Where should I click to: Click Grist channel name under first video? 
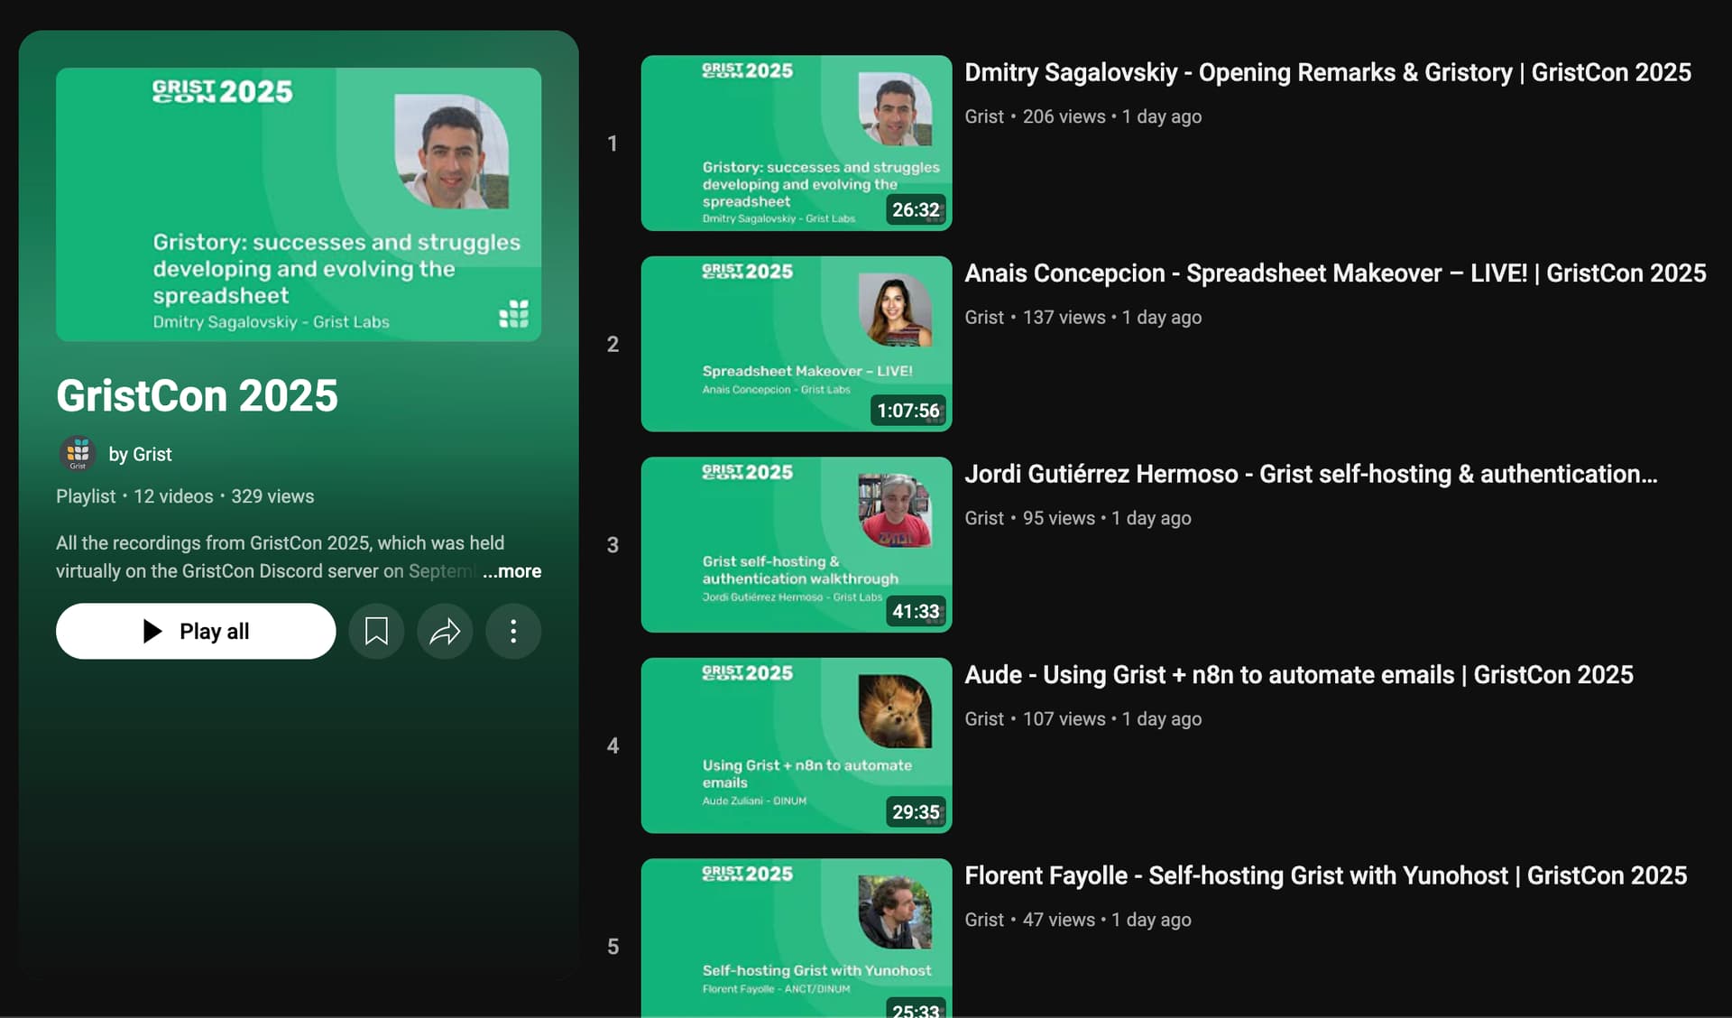(x=983, y=116)
